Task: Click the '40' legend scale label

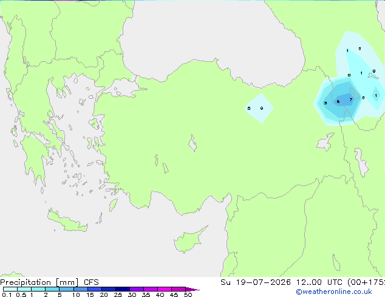Action: click(160, 295)
